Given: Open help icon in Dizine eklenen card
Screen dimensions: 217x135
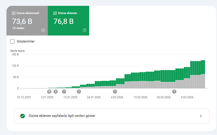Looking at the screenshot, I should click(84, 30).
